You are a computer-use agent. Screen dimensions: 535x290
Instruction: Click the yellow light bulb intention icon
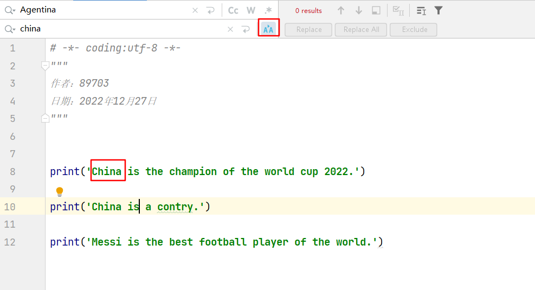[x=60, y=191]
